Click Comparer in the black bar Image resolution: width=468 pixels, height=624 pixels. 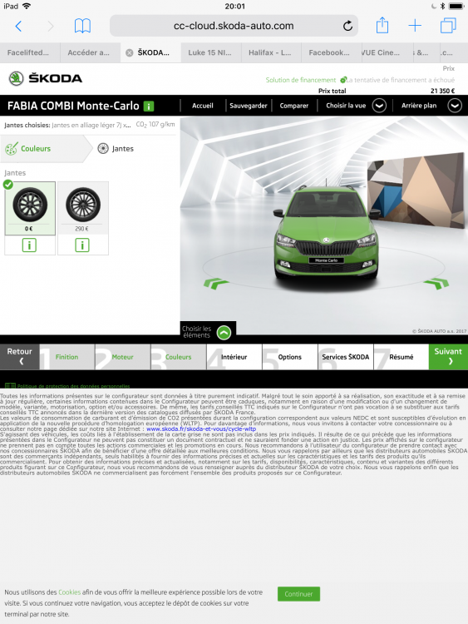tap(293, 106)
